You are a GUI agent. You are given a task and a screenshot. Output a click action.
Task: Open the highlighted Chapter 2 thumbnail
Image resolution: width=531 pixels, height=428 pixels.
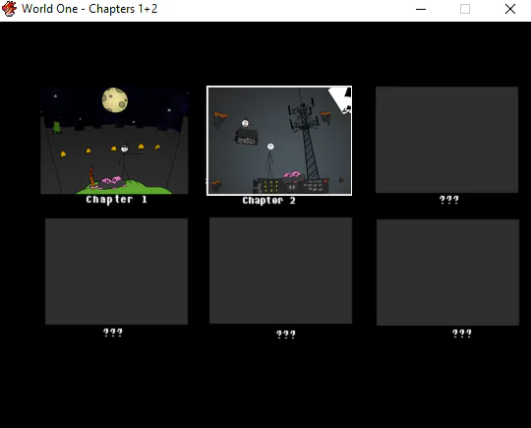[x=279, y=141]
